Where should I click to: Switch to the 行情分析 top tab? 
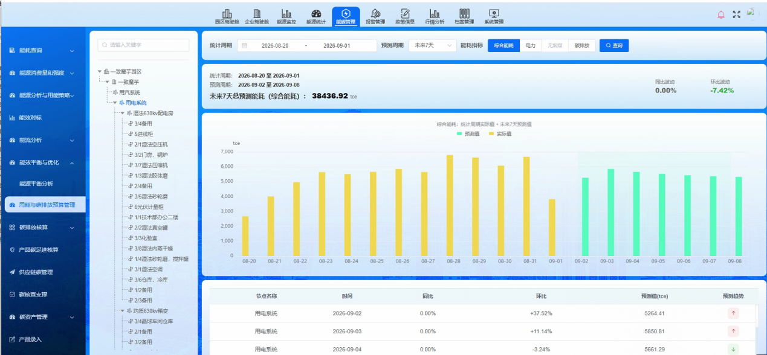[x=435, y=16]
